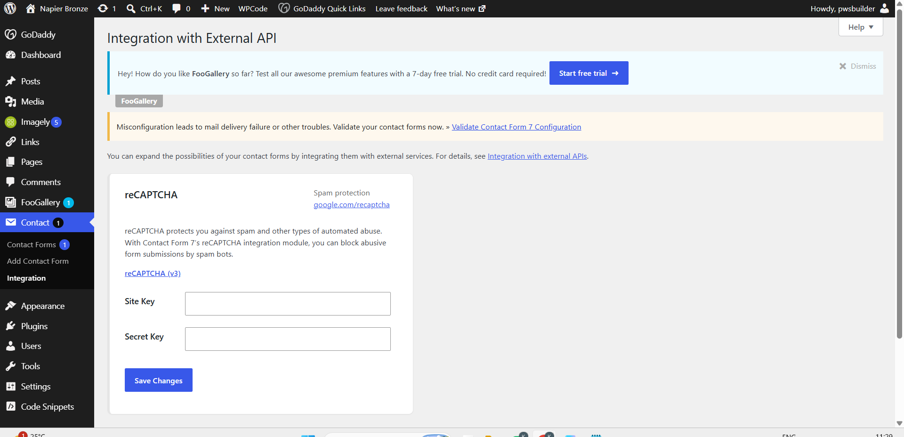Open Validate Contact Form 7 Configuration link
This screenshot has width=904, height=437.
point(517,127)
